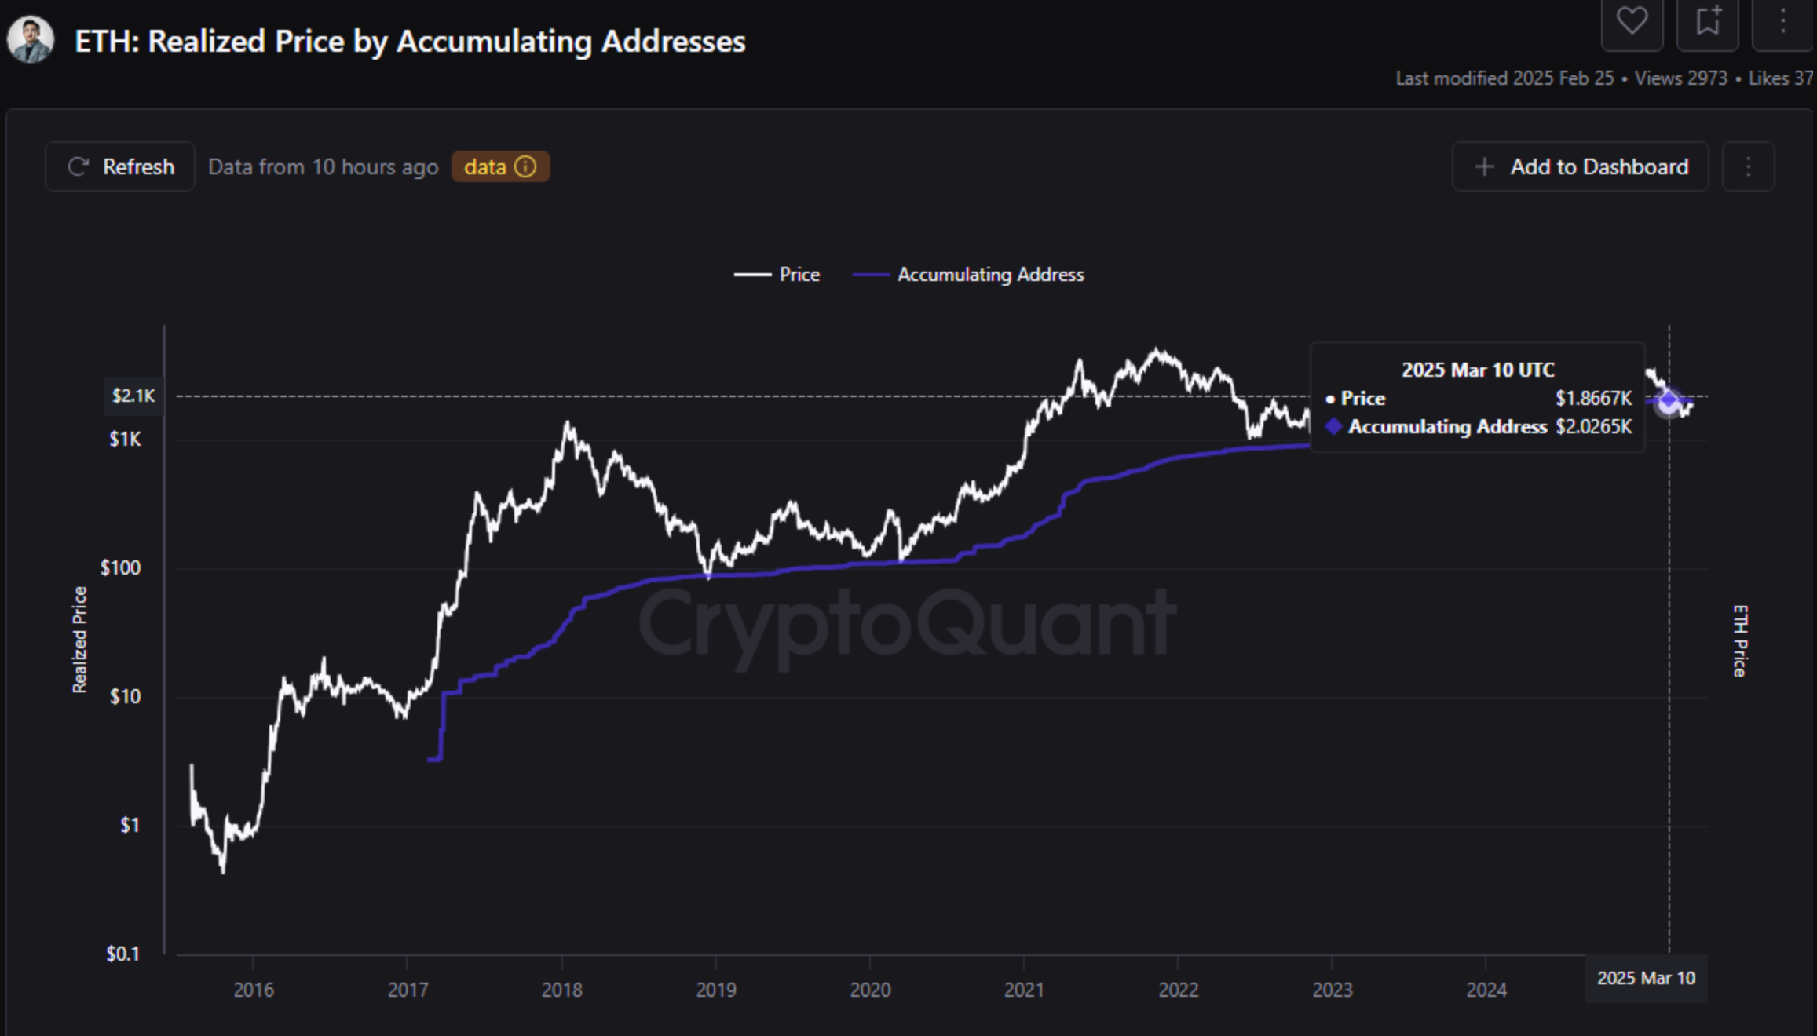The height and width of the screenshot is (1036, 1817).
Task: Open the top-right three-dot page menu
Action: [x=1782, y=21]
